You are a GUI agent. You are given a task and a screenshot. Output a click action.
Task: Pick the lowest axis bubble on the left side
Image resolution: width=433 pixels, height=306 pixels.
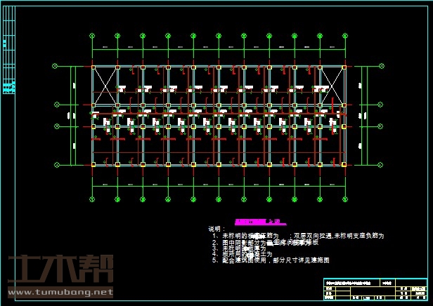[55, 165]
